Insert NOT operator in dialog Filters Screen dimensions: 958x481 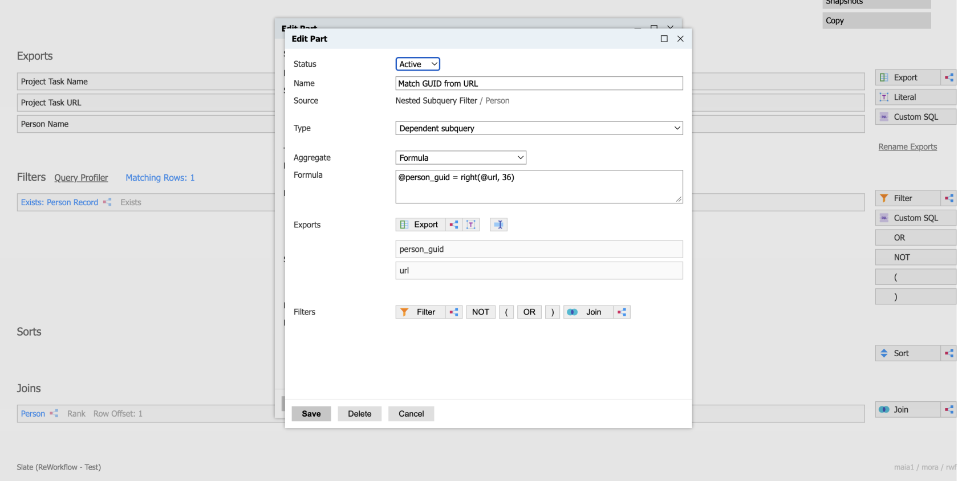tap(481, 312)
